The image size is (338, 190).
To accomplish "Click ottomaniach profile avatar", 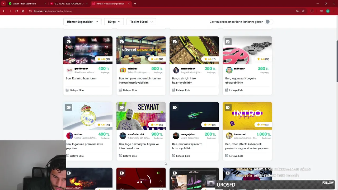I will 176,70.
